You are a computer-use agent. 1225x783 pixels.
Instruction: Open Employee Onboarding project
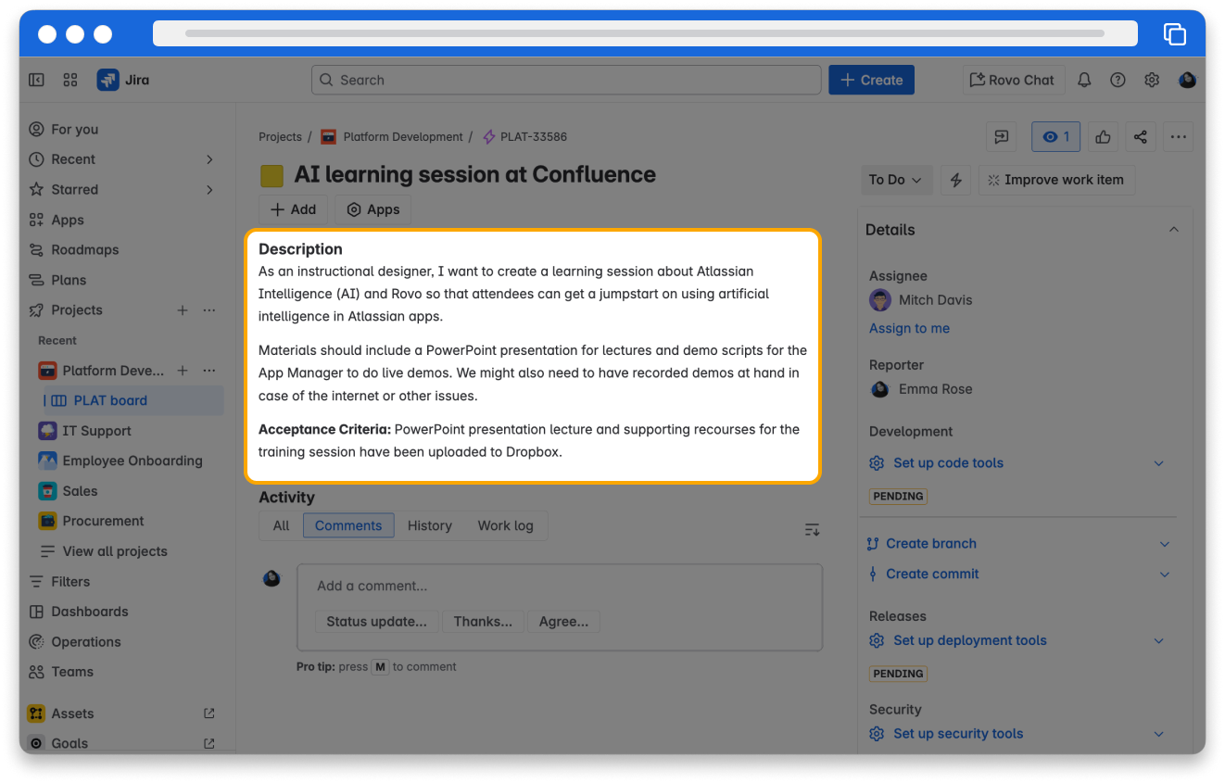pyautogui.click(x=121, y=461)
